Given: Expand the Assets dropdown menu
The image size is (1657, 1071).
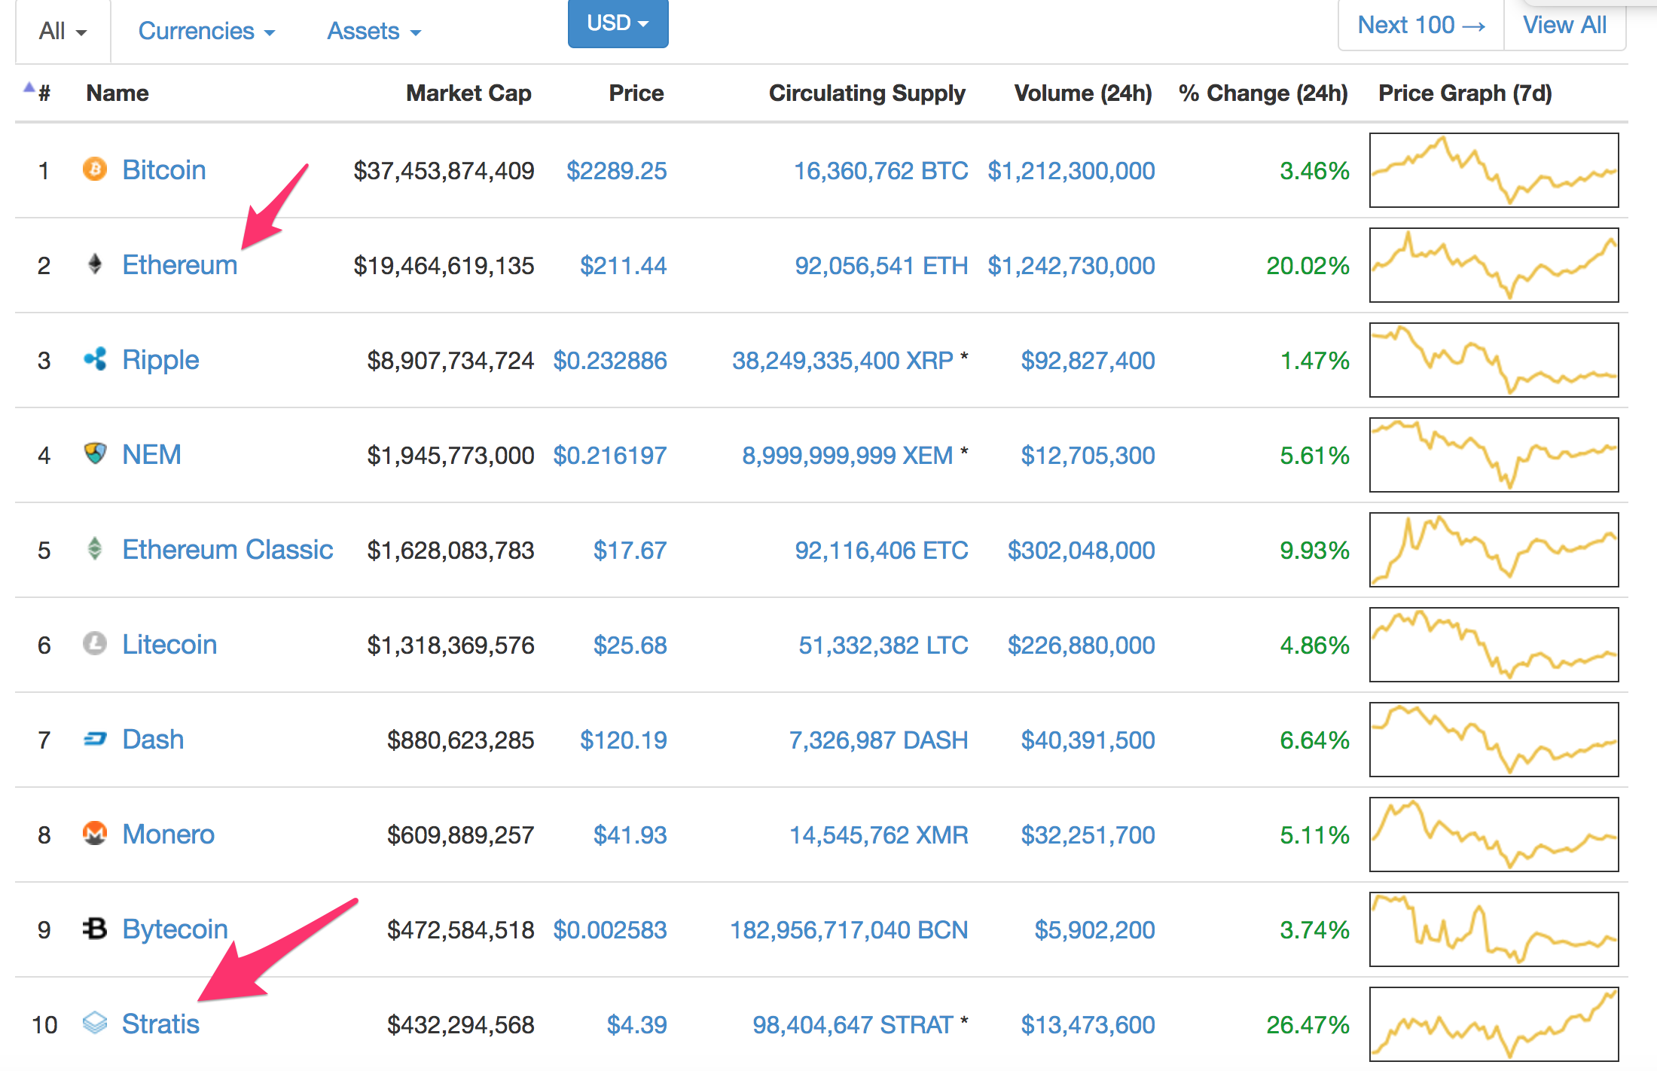Looking at the screenshot, I should pos(374,31).
